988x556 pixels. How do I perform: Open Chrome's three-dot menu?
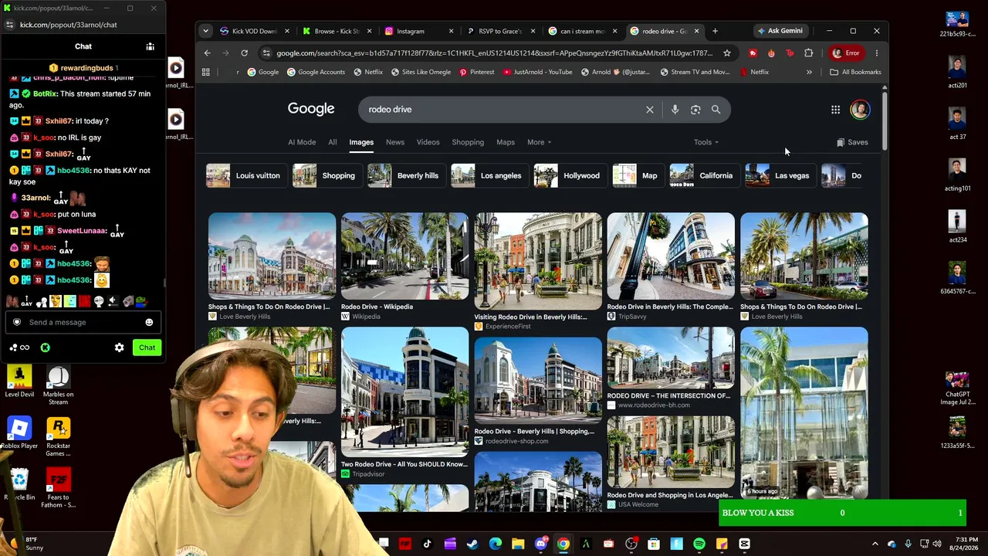(x=877, y=53)
